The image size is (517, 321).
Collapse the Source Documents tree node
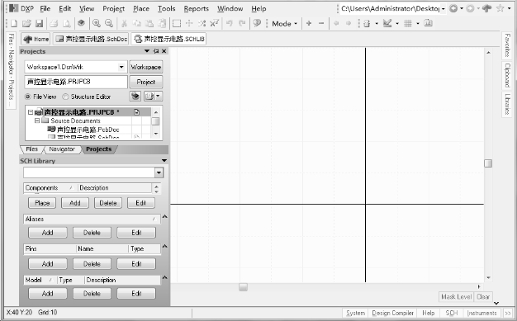37,120
